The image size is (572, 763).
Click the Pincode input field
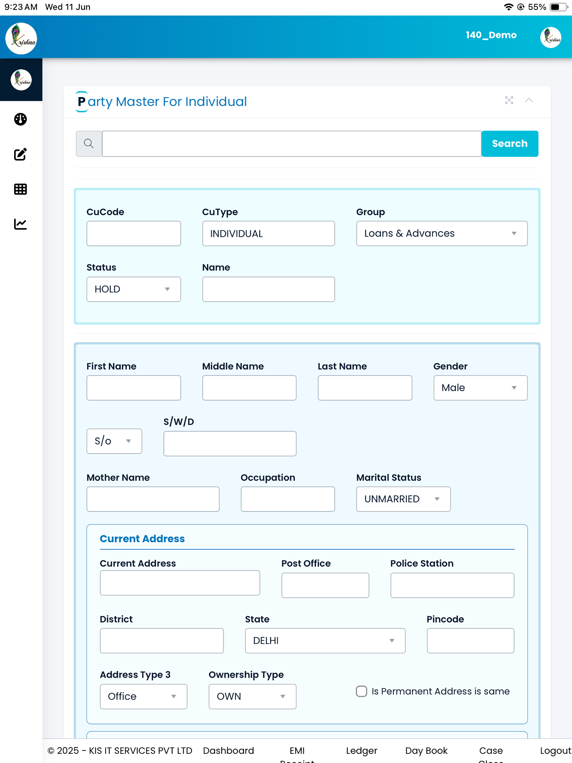point(470,640)
